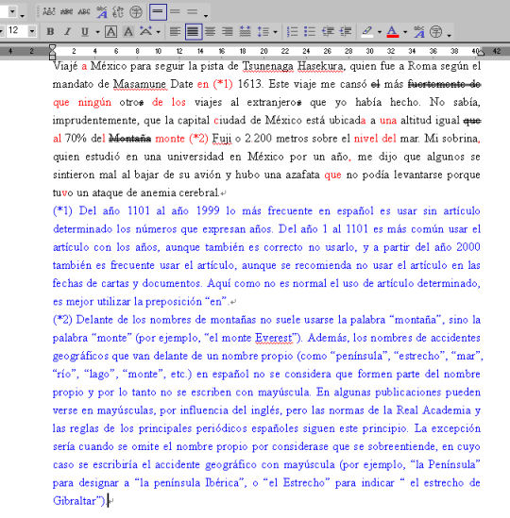Viewport: 510px width, 518px height.
Task: Click red "(*2)" before Fuji
Action: (x=198, y=138)
